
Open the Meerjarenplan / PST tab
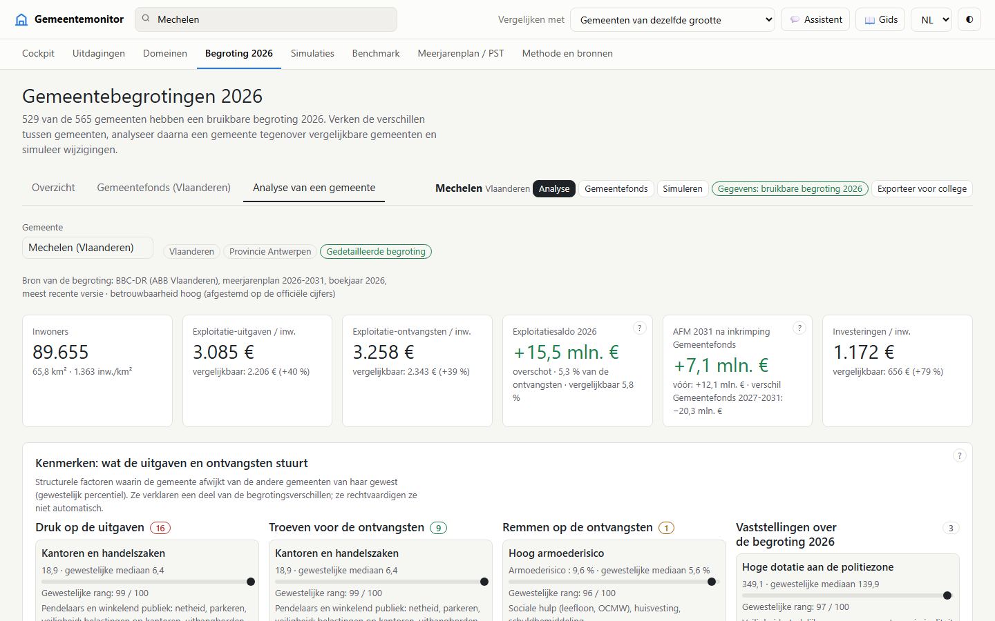point(461,53)
